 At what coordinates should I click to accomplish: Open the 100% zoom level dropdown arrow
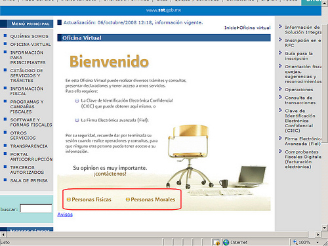[x=318, y=243]
